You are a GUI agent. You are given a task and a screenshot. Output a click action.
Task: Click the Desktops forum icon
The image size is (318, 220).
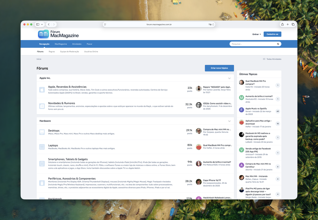(42, 132)
